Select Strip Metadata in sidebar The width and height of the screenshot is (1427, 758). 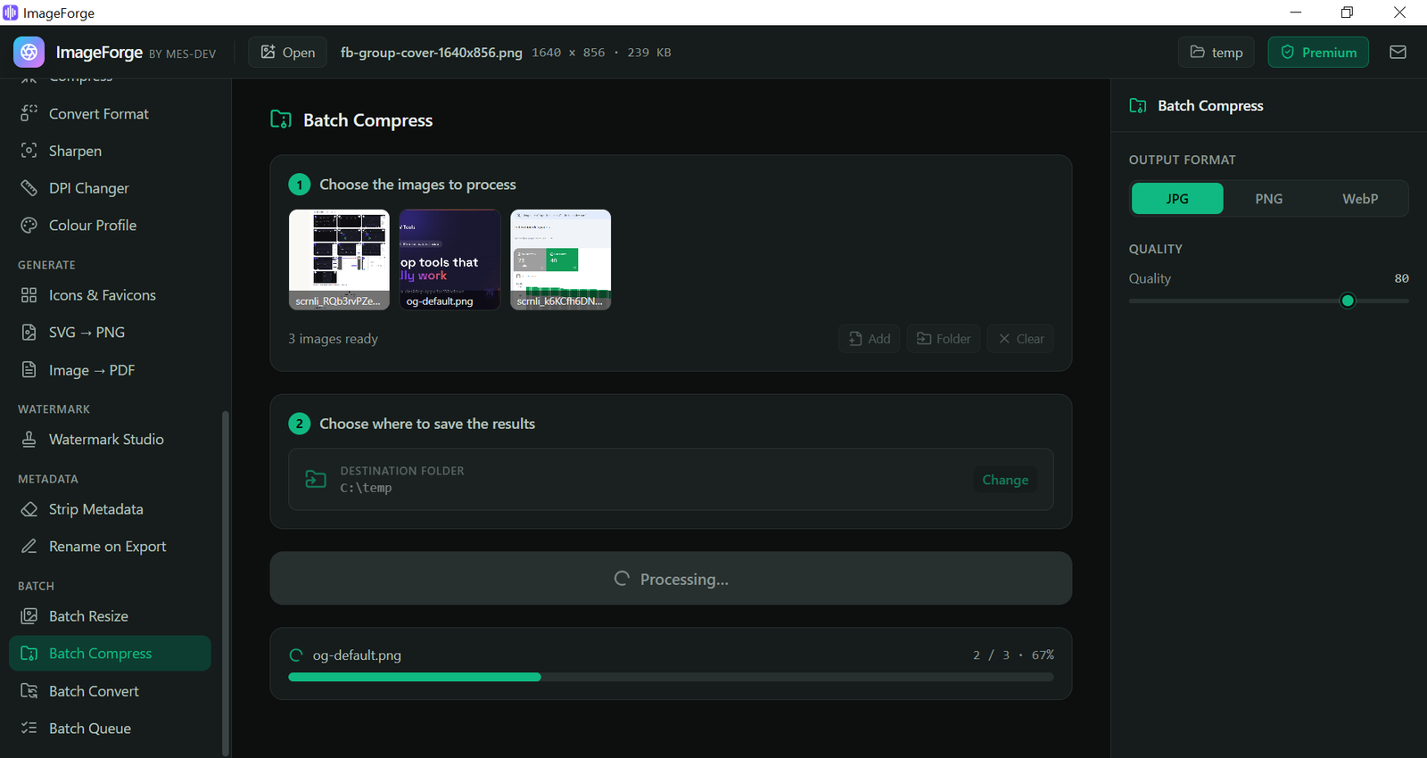pyautogui.click(x=110, y=509)
